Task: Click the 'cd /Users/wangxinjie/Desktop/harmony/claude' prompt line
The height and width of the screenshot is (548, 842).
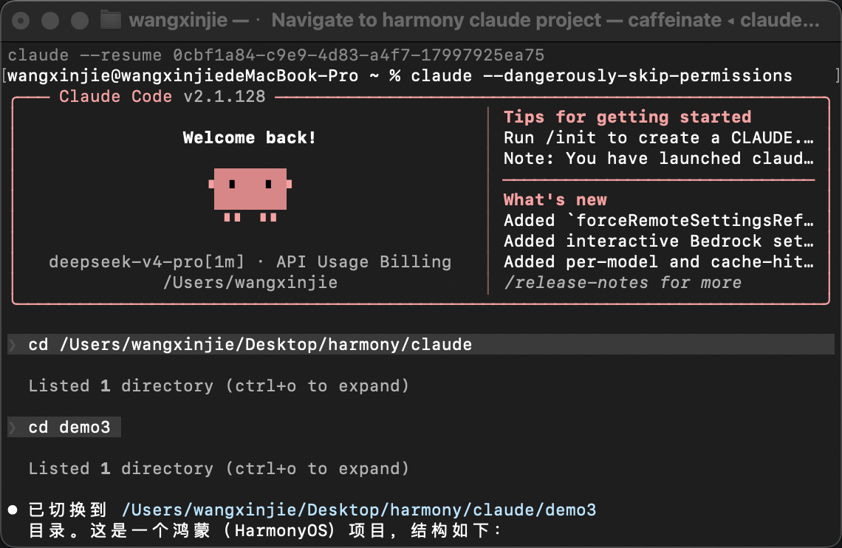Action: pos(421,345)
